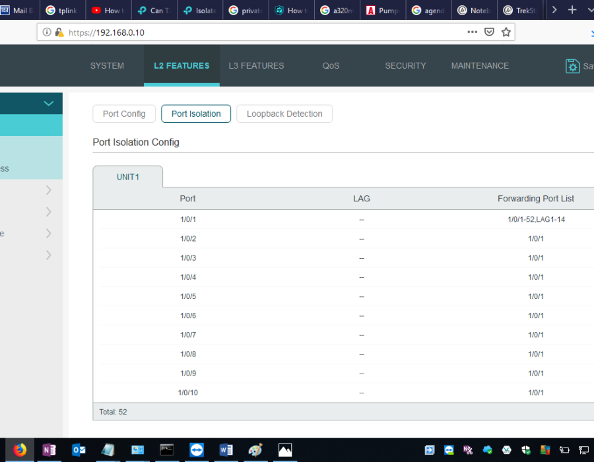Open a new browser tab
594x462 pixels.
[572, 10]
